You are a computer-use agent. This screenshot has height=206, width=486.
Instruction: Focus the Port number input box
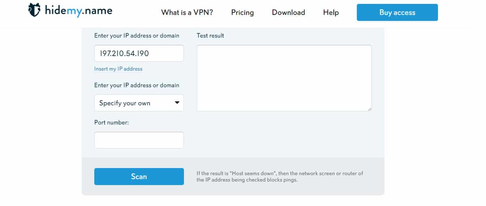coord(139,140)
